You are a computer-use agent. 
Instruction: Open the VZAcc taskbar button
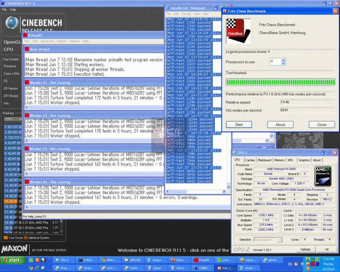point(179,260)
